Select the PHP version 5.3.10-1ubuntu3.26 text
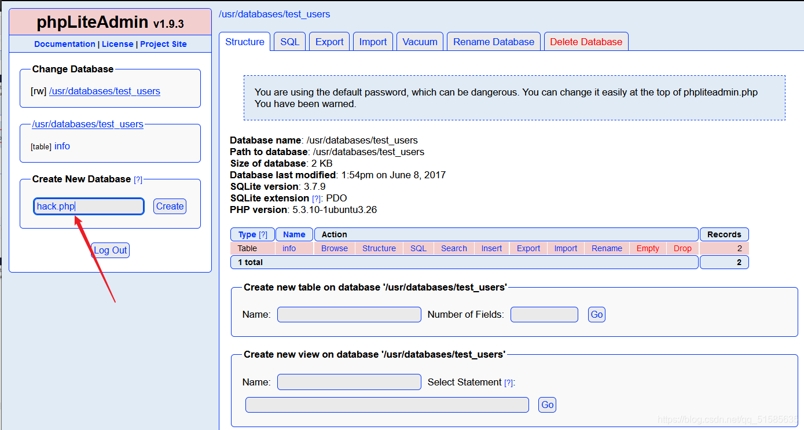The width and height of the screenshot is (804, 430). coord(303,210)
